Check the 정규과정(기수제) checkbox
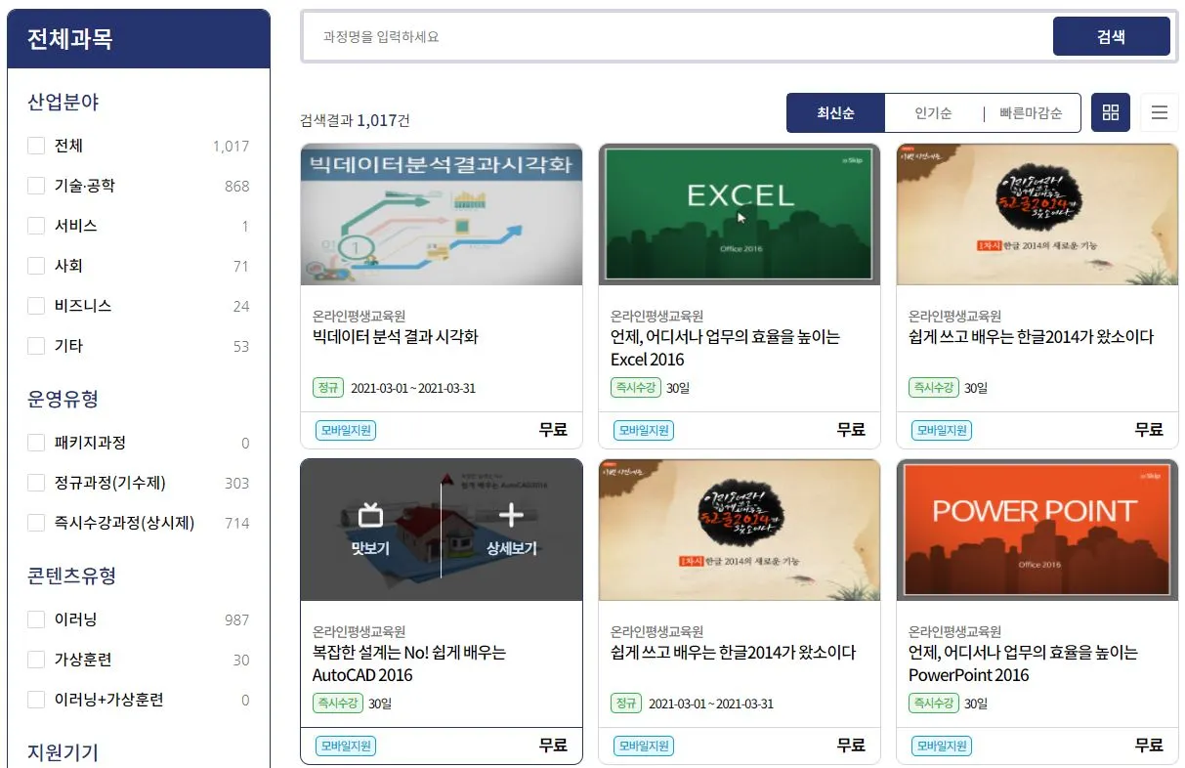The height and width of the screenshot is (768, 1185). (36, 483)
